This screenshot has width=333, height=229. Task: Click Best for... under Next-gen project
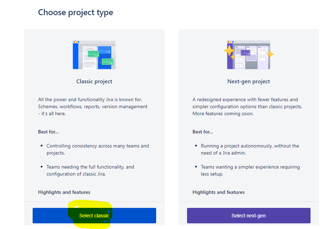click(203, 132)
